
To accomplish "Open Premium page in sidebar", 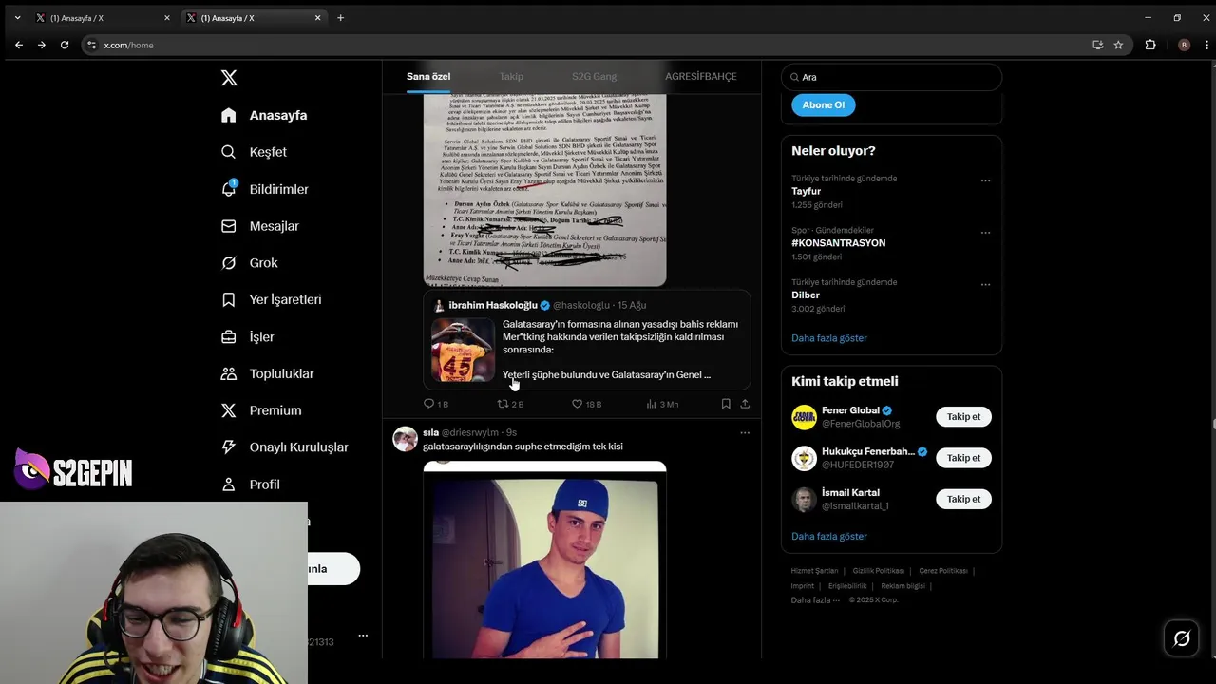I will 261,410.
